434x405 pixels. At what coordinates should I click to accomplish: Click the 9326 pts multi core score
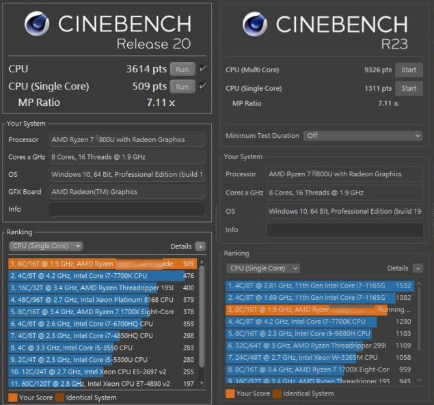[378, 70]
